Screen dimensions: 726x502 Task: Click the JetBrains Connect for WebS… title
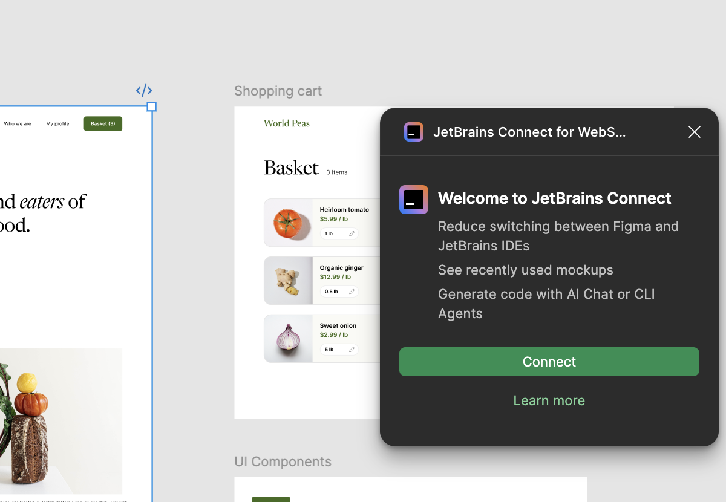(529, 132)
